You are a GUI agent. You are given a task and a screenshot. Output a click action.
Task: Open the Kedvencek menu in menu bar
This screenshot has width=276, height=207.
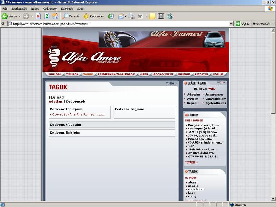pyautogui.click(x=50, y=9)
